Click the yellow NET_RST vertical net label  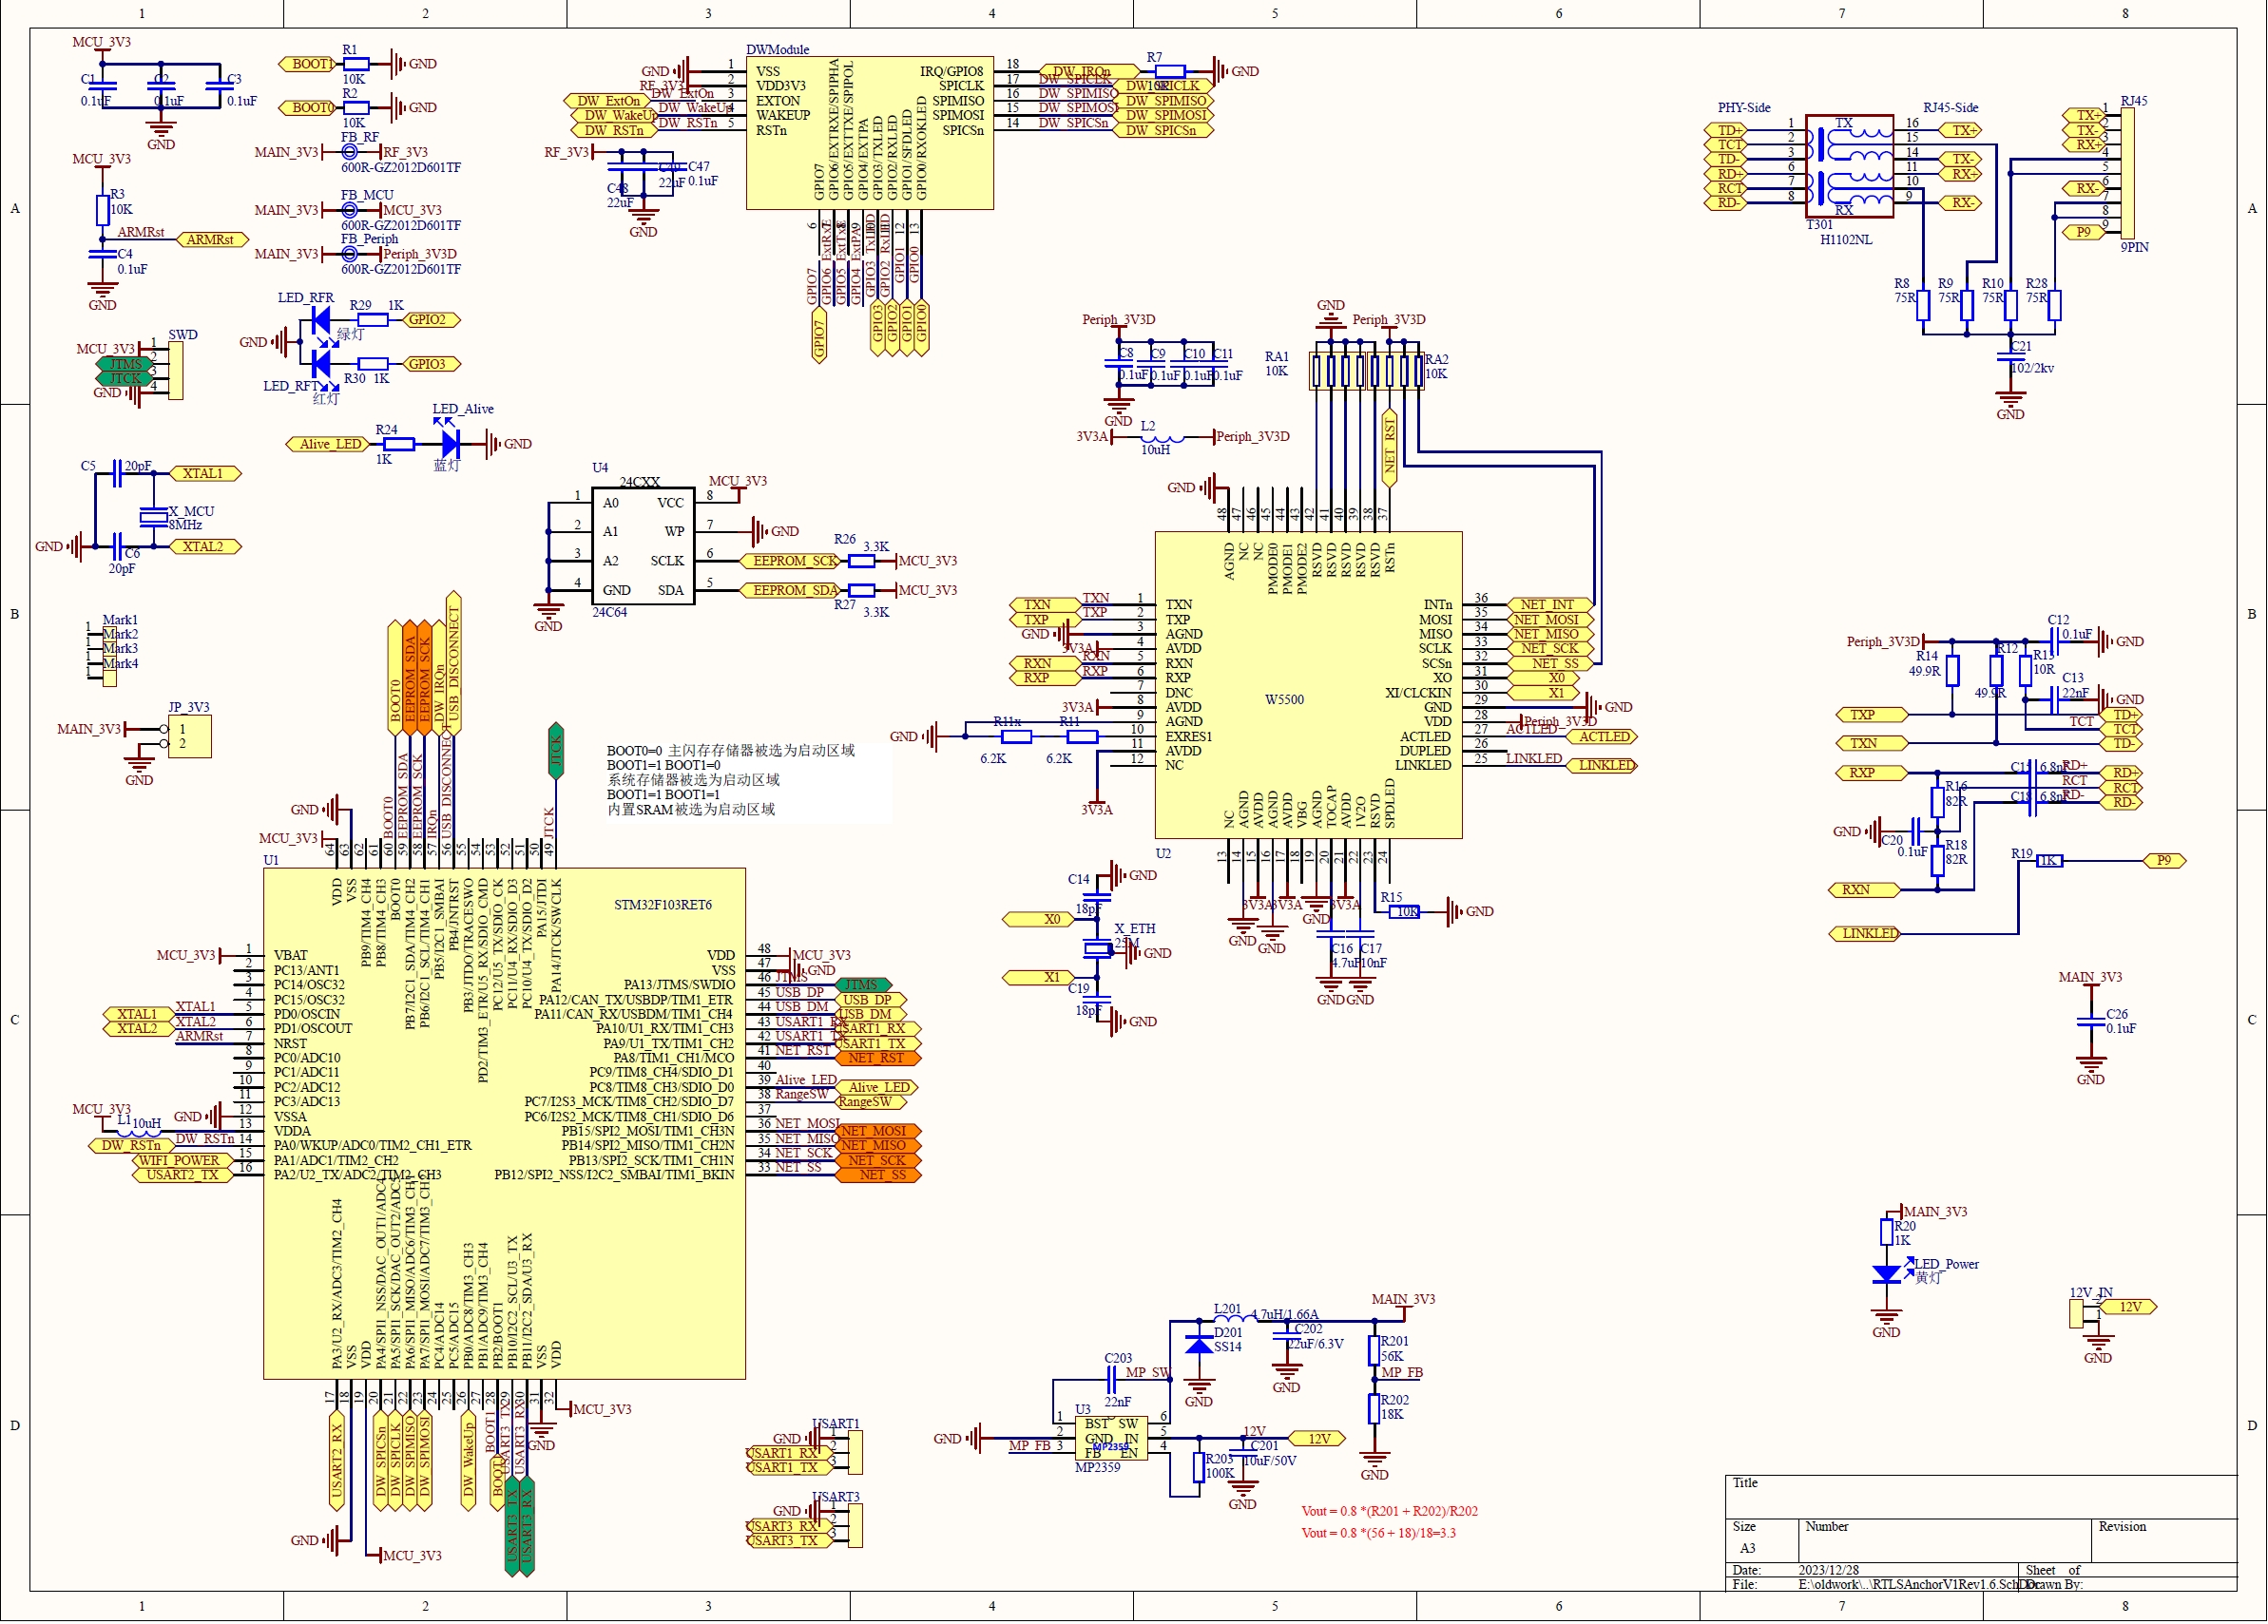[1390, 445]
